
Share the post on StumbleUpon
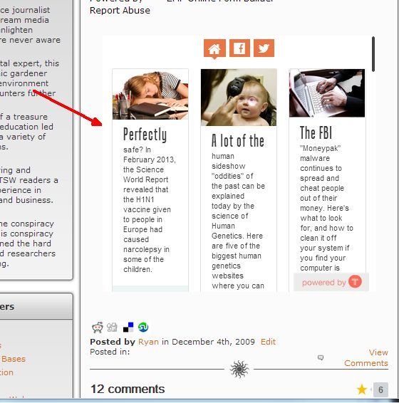click(143, 327)
